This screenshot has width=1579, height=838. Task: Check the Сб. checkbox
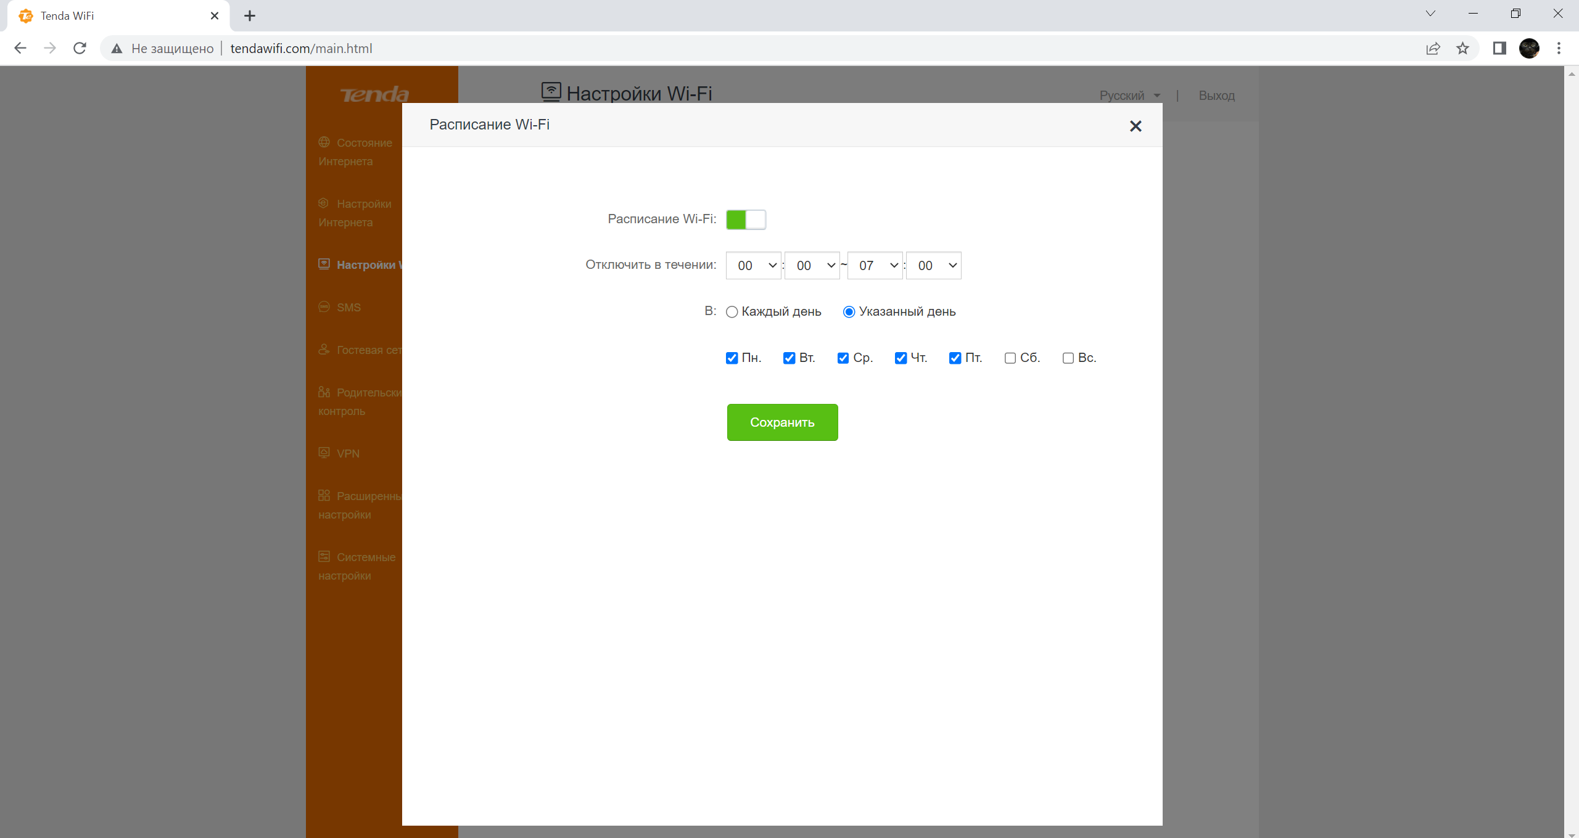[x=1010, y=358]
